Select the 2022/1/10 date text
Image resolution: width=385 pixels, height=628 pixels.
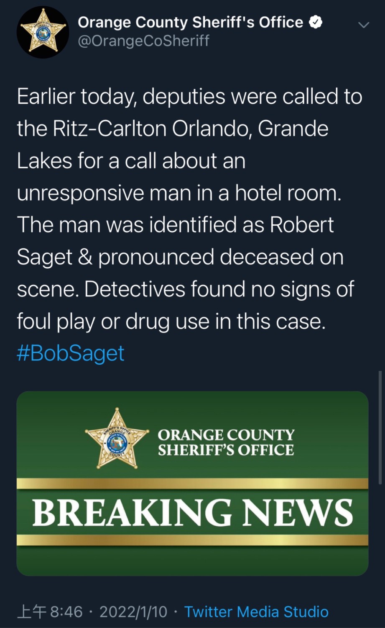coord(133,612)
